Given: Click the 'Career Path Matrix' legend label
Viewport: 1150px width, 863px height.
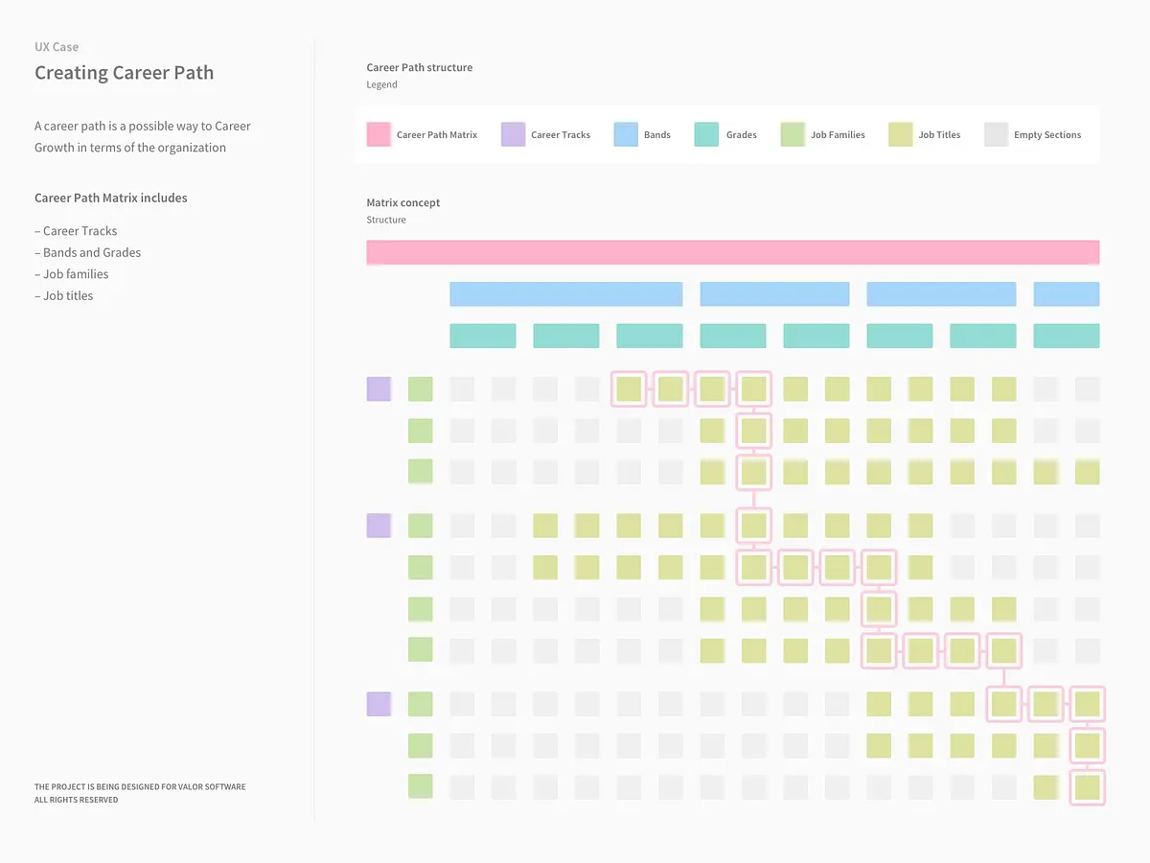Looking at the screenshot, I should click(437, 135).
